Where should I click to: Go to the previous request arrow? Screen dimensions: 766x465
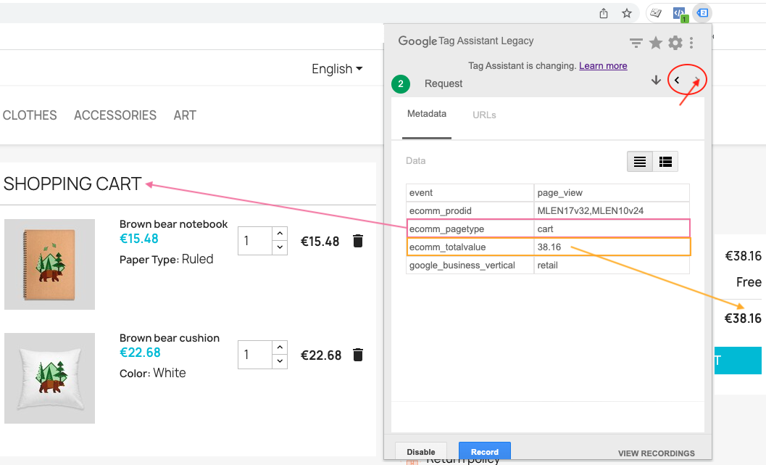(677, 81)
